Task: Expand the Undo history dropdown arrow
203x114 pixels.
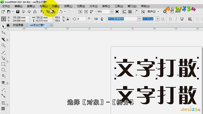Action: [x=65, y=12]
